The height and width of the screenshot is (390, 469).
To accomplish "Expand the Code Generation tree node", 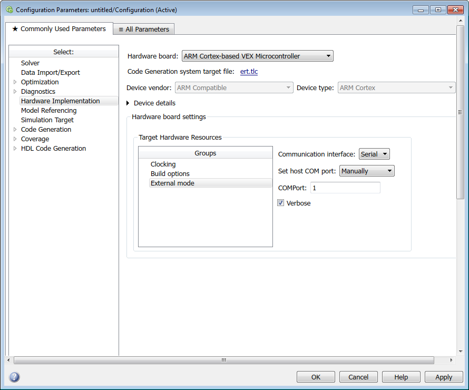I will click(x=15, y=130).
